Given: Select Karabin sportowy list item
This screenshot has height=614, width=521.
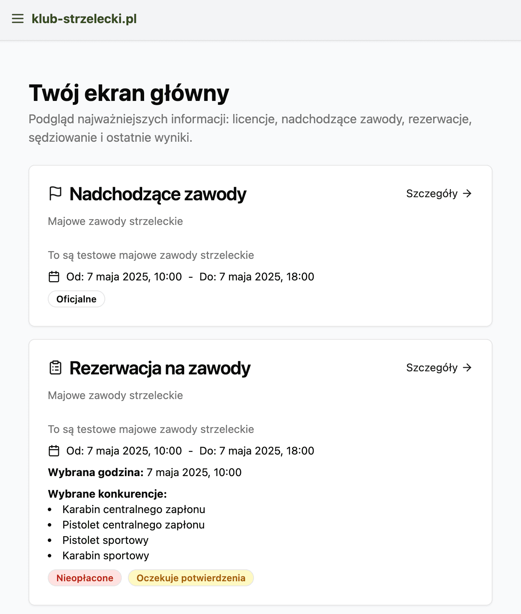Looking at the screenshot, I should pos(106,555).
